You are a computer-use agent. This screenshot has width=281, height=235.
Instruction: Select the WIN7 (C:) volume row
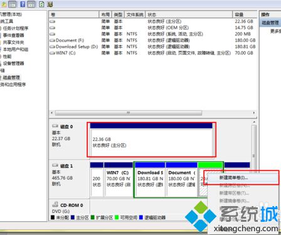coord(152,53)
